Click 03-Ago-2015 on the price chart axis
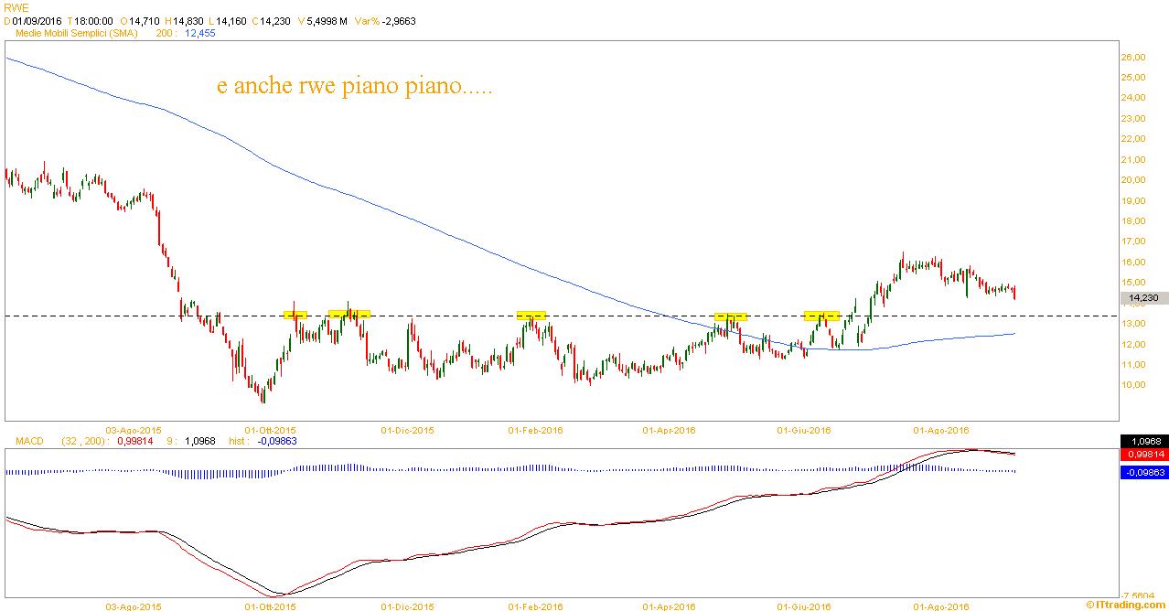Viewport: 1169px width, 611px height. pos(134,429)
